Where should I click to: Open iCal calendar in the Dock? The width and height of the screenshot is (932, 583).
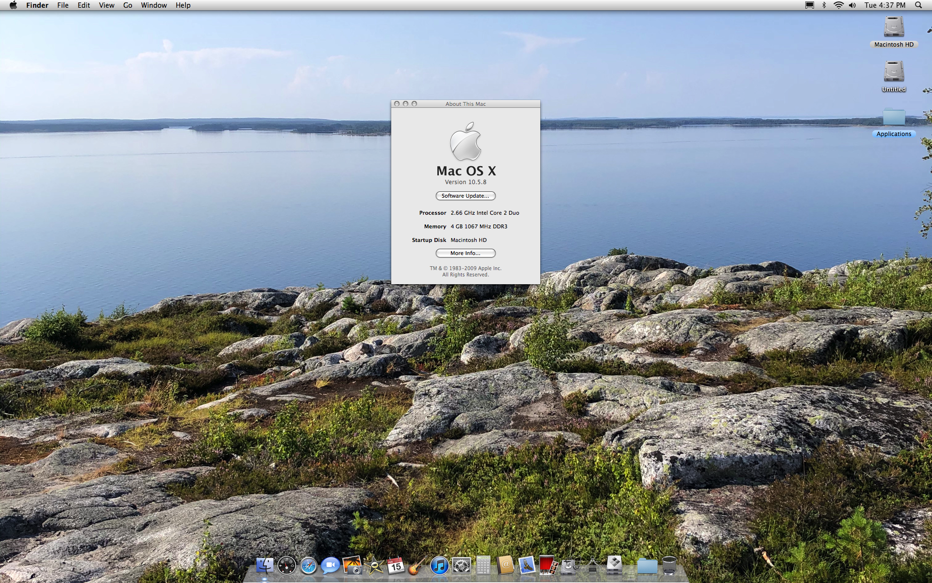(x=396, y=566)
